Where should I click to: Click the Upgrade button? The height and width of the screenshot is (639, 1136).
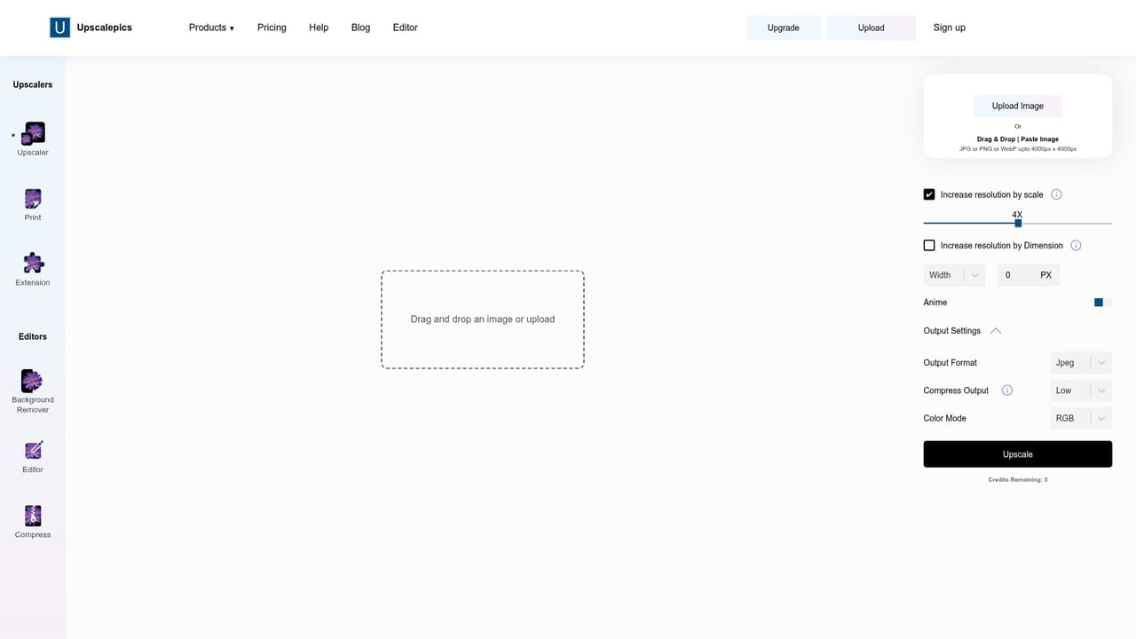tap(783, 28)
